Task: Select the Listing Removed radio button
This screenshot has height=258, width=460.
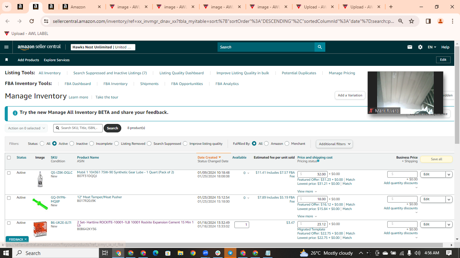Action: coord(117,143)
